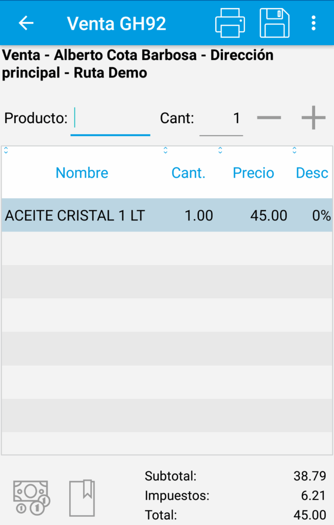Sort by the Nombre column header
Screen dimensions: 334x525
pos(82,173)
